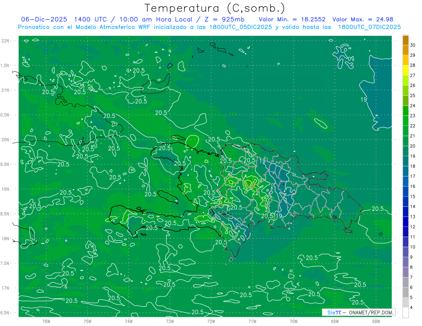This screenshot has height=326, width=422.
Task: Click legend swatch between 18 and 19
Action: (x=405, y=161)
